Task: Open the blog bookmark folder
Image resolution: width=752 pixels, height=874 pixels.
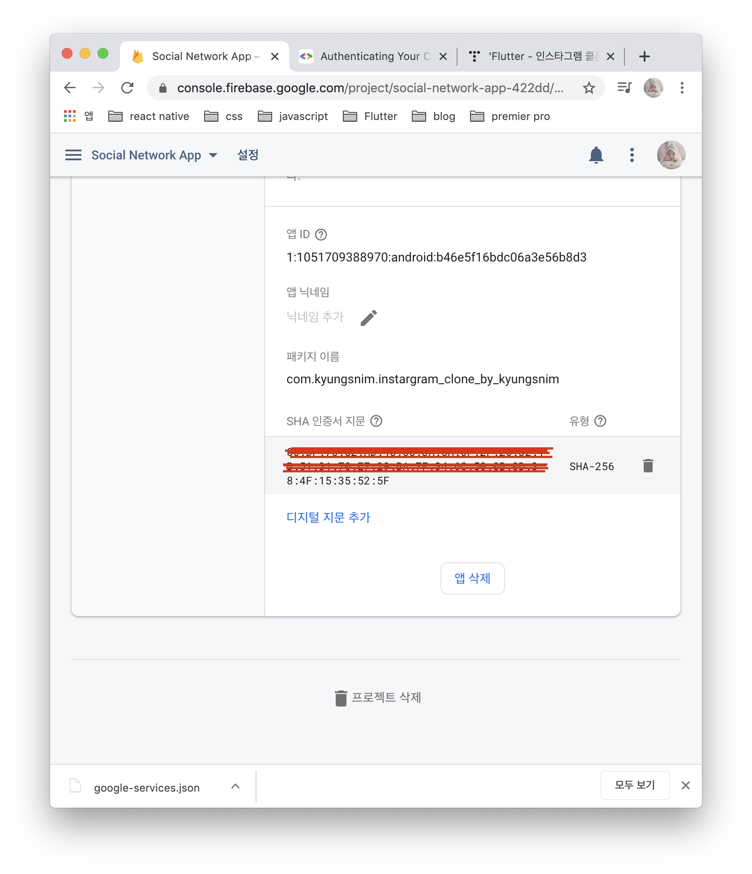Action: pos(433,116)
